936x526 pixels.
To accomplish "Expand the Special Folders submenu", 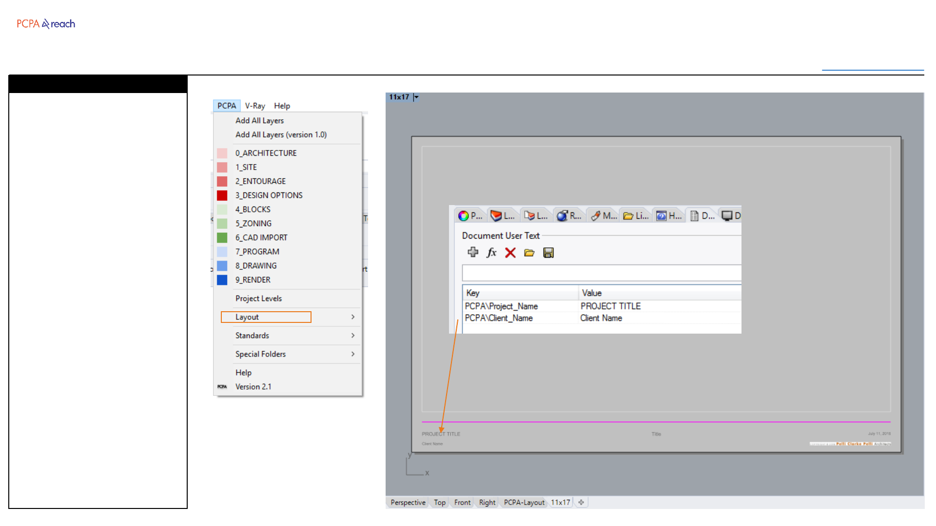I will pyautogui.click(x=294, y=354).
